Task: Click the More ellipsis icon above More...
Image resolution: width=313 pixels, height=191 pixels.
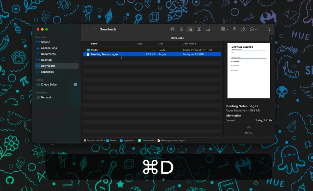Action: [x=249, y=128]
